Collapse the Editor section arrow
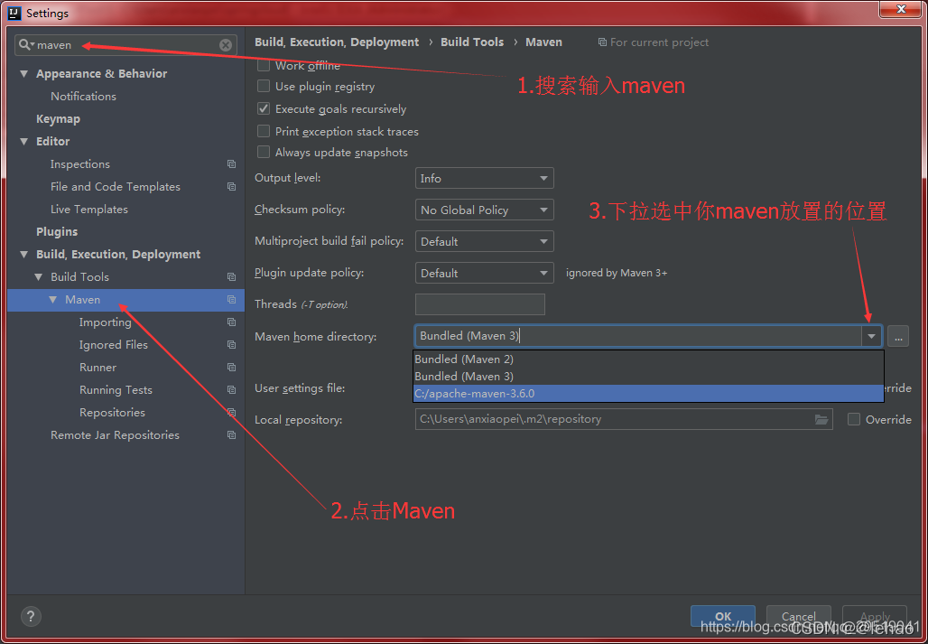The height and width of the screenshot is (644, 928). click(23, 142)
